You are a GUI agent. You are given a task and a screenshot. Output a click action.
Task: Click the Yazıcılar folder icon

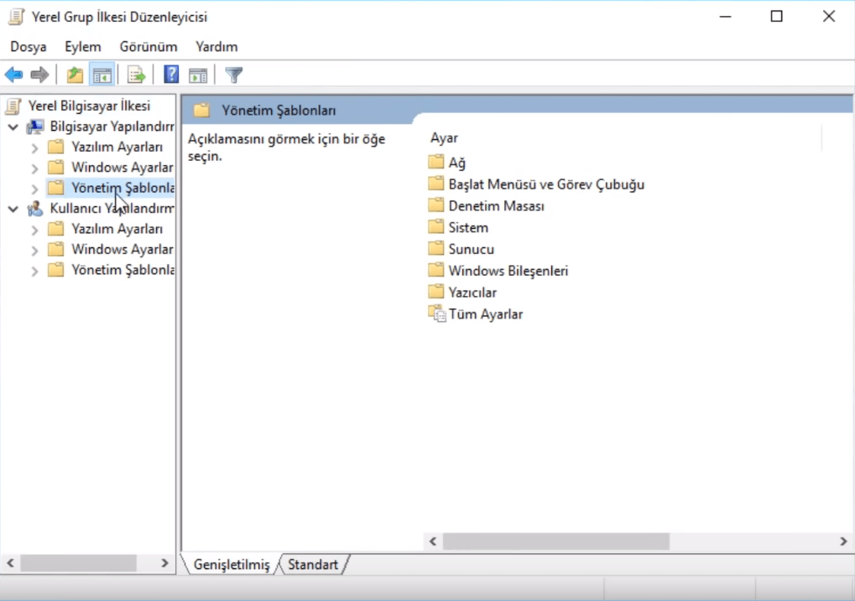[x=435, y=292]
